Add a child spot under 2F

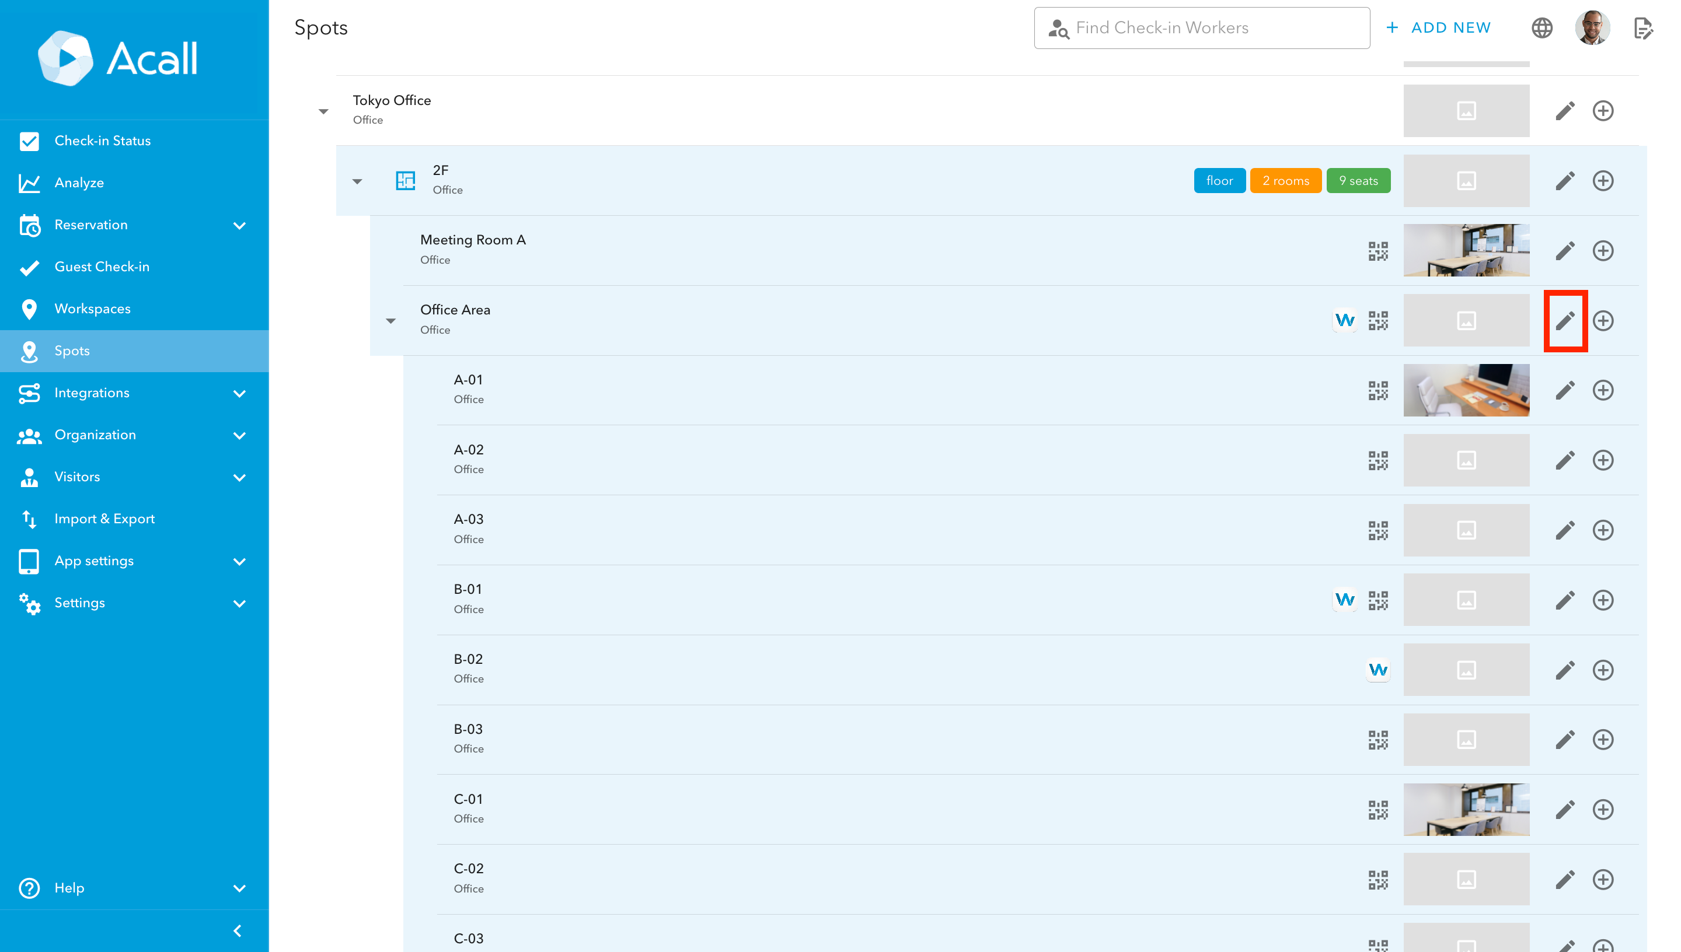coord(1603,180)
